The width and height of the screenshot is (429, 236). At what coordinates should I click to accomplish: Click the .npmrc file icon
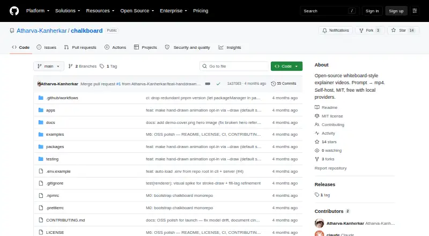[41, 195]
